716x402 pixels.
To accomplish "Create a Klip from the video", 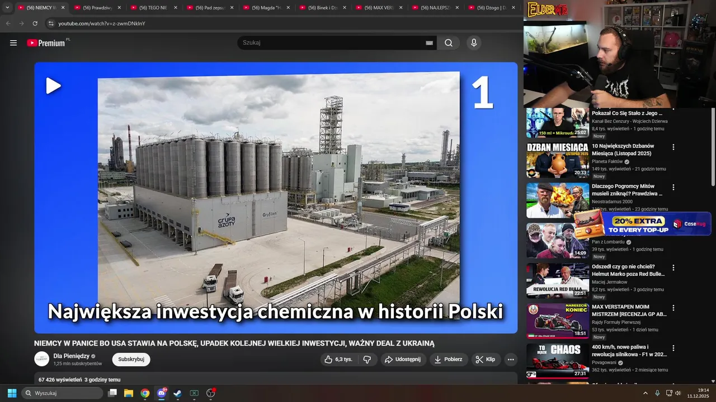I will (486, 360).
